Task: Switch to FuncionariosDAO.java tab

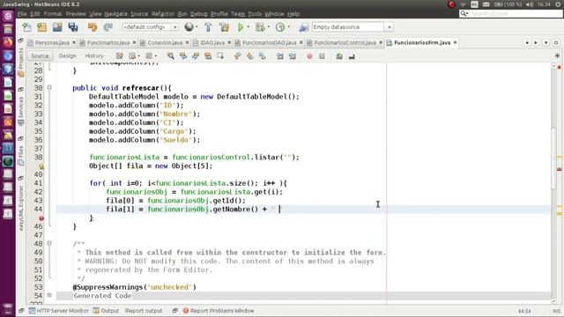Action: (x=269, y=42)
